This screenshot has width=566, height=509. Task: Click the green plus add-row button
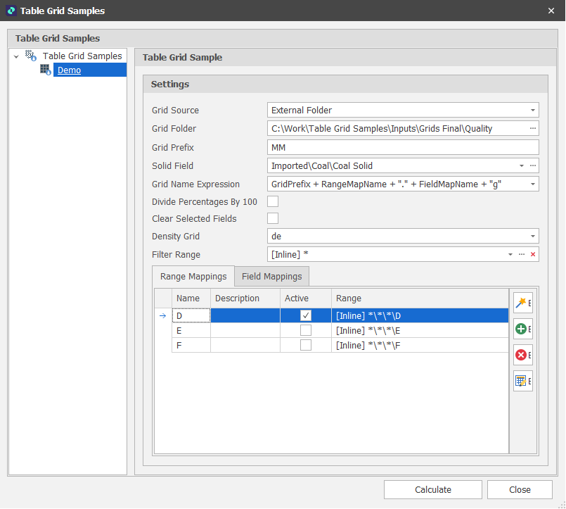[x=522, y=329]
